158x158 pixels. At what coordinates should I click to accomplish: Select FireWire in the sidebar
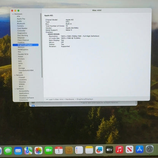21,43
